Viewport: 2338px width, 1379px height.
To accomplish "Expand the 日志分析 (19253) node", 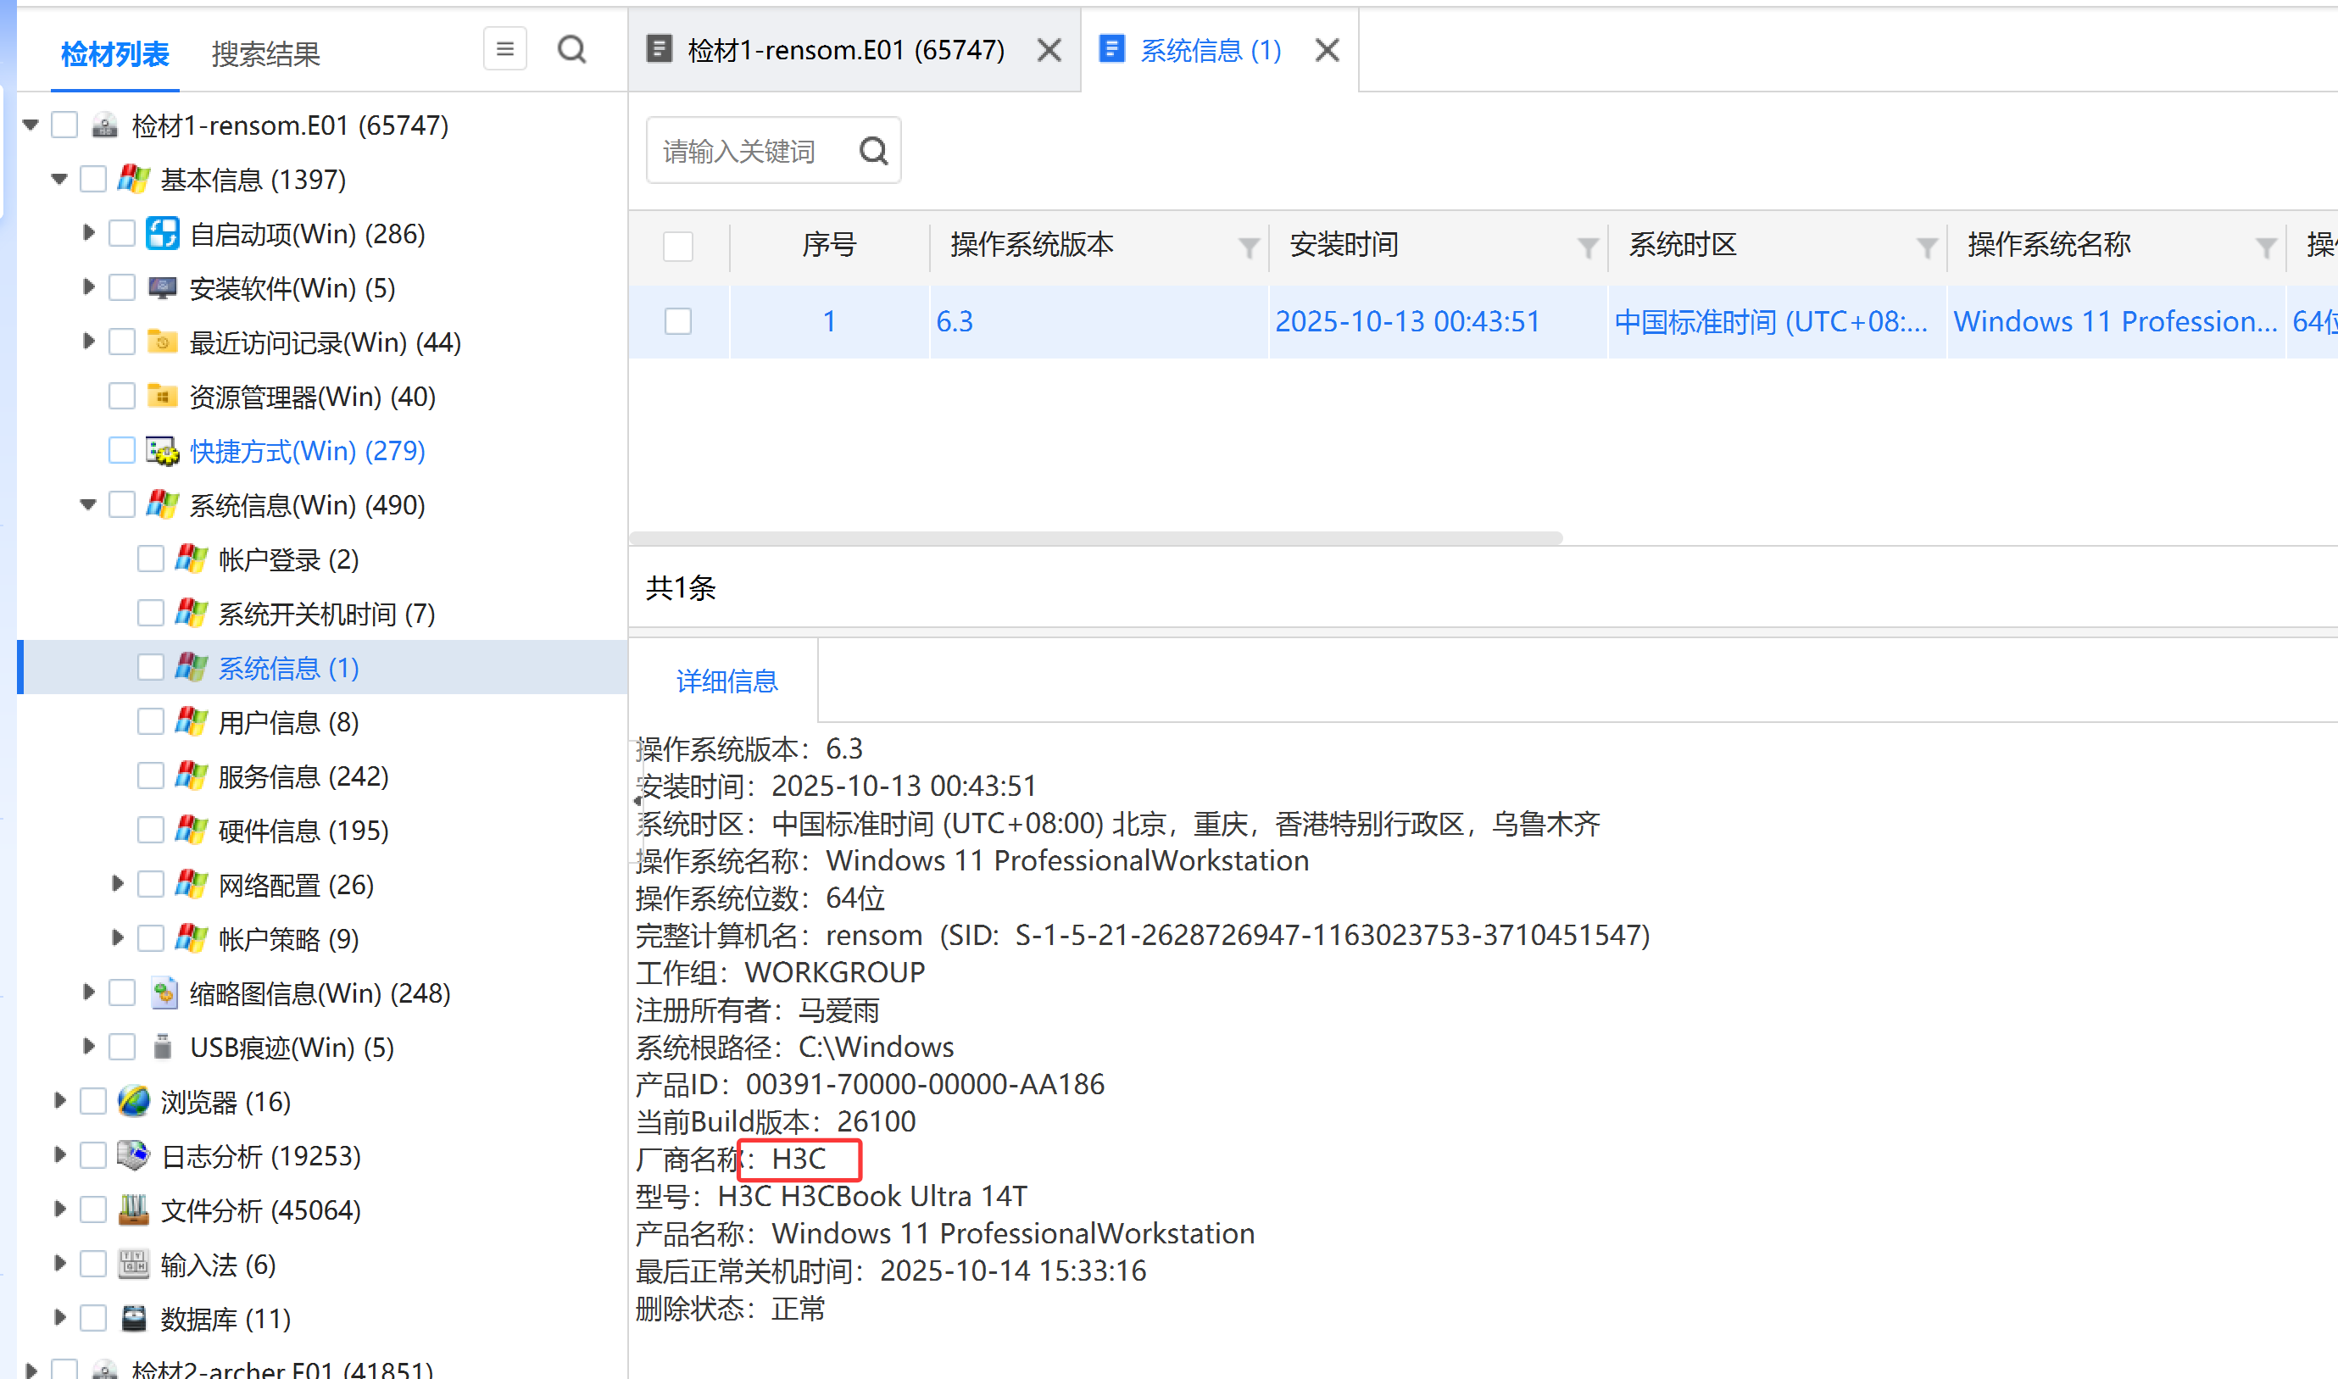I will point(59,1155).
